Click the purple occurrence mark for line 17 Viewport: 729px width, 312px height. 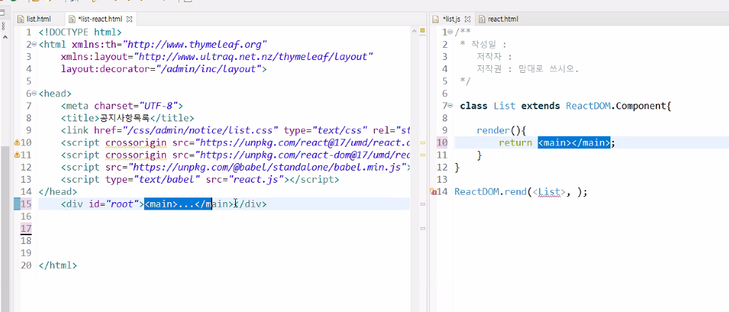(422, 228)
